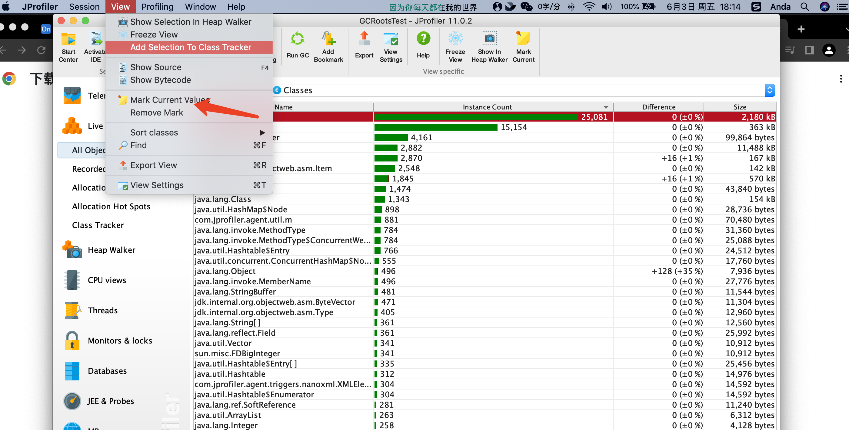Select Show Bytecode menu item
Image resolution: width=849 pixels, height=430 pixels.
189,80
